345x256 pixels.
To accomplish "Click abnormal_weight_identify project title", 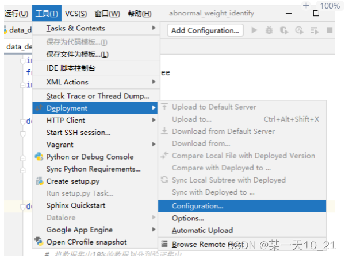I will pos(212,13).
